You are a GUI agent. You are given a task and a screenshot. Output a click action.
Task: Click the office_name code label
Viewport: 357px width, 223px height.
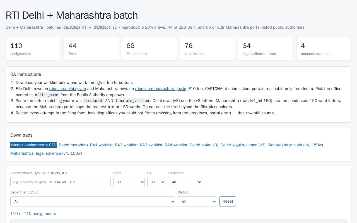click(x=46, y=95)
